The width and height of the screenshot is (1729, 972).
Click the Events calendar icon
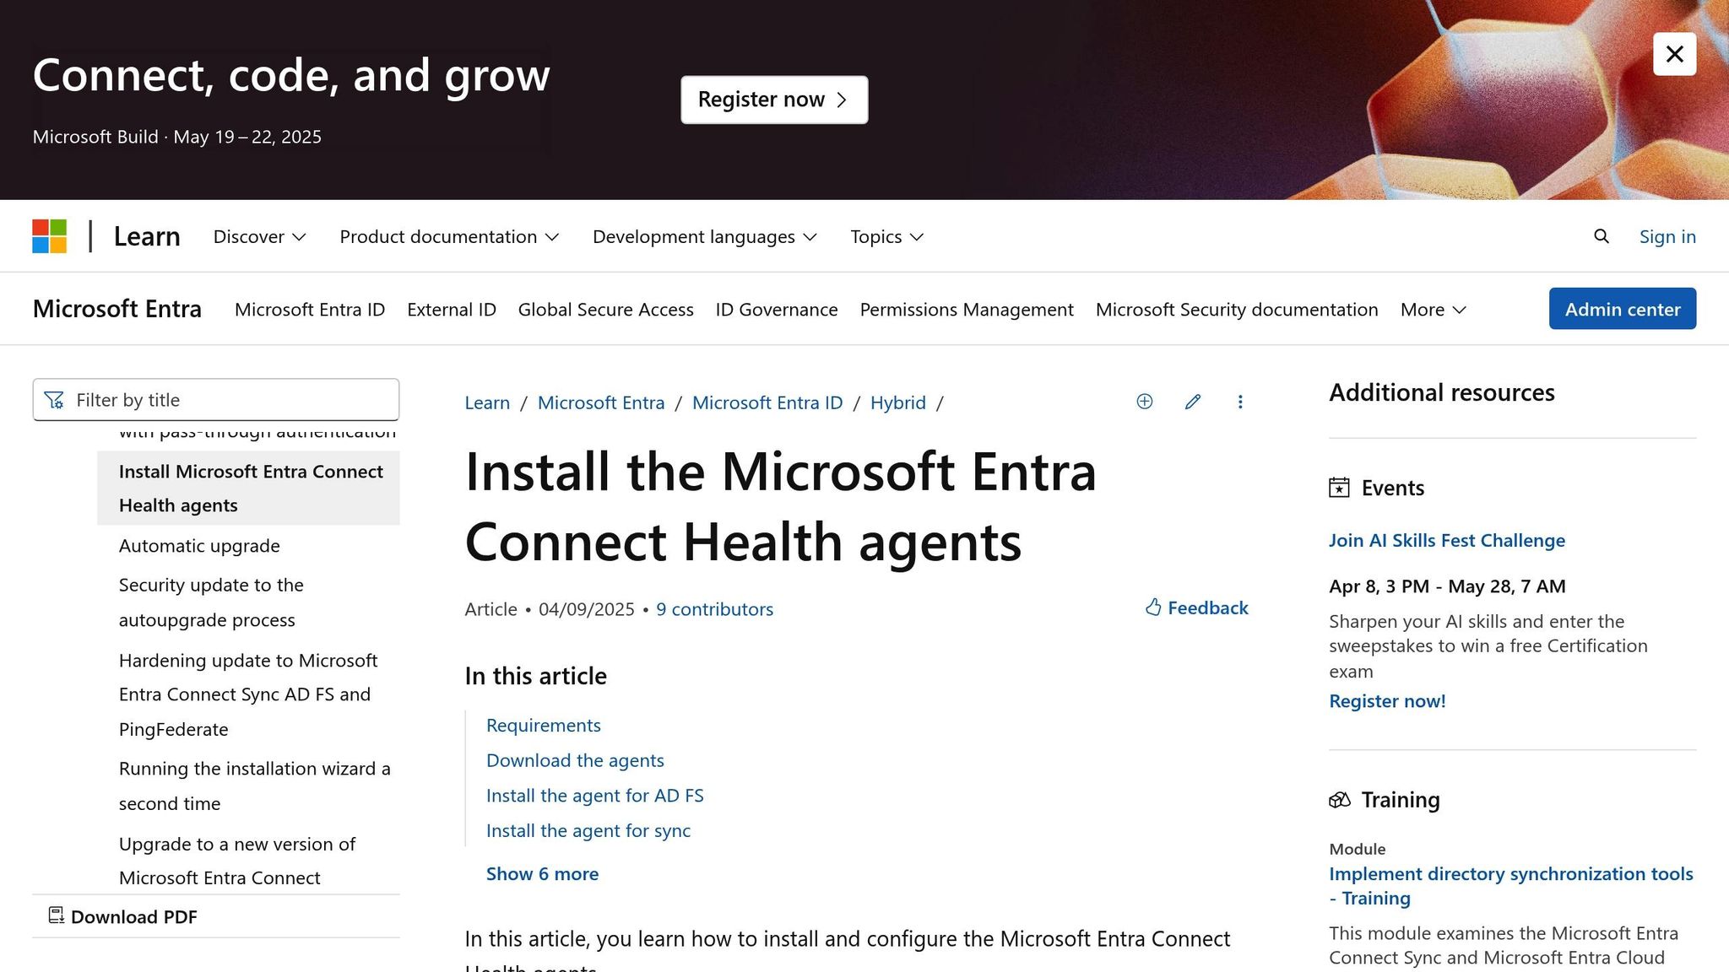1339,488
